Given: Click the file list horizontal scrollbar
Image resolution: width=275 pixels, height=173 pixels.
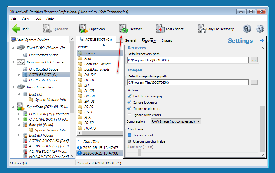Looking at the screenshot, I should (x=102, y=133).
